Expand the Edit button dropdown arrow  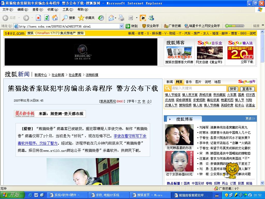[137, 18]
